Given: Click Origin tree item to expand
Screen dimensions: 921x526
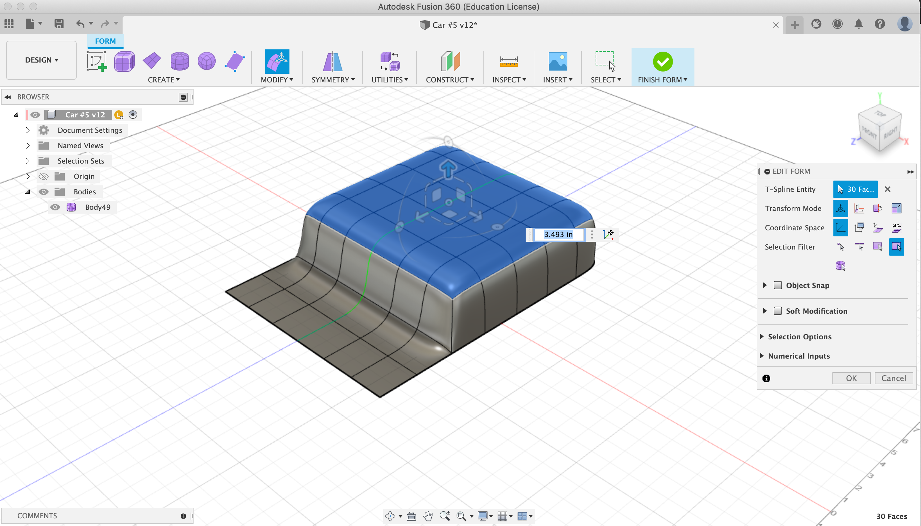Looking at the screenshot, I should (26, 176).
